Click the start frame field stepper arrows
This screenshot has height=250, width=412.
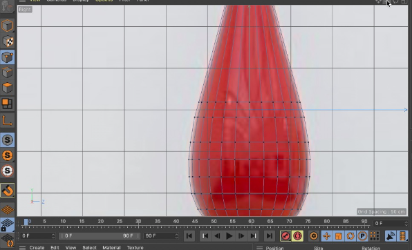point(53,235)
